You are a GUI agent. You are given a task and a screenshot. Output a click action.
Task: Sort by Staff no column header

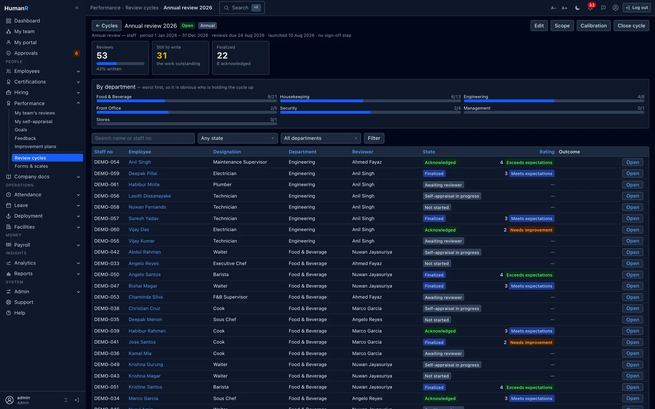pos(103,152)
